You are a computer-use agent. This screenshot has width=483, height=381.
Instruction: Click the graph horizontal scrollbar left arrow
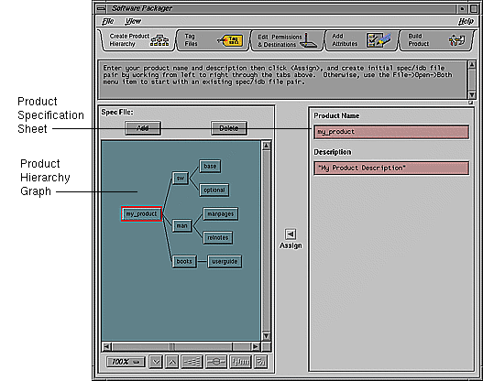point(107,347)
